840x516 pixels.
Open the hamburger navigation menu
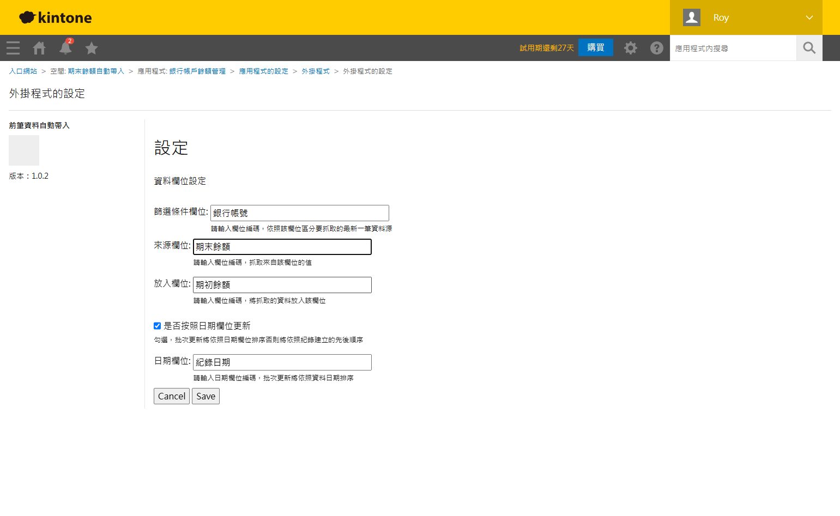coord(13,48)
